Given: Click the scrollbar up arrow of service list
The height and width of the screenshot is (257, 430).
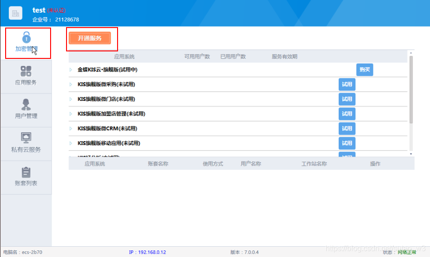Looking at the screenshot, I should pos(411,53).
